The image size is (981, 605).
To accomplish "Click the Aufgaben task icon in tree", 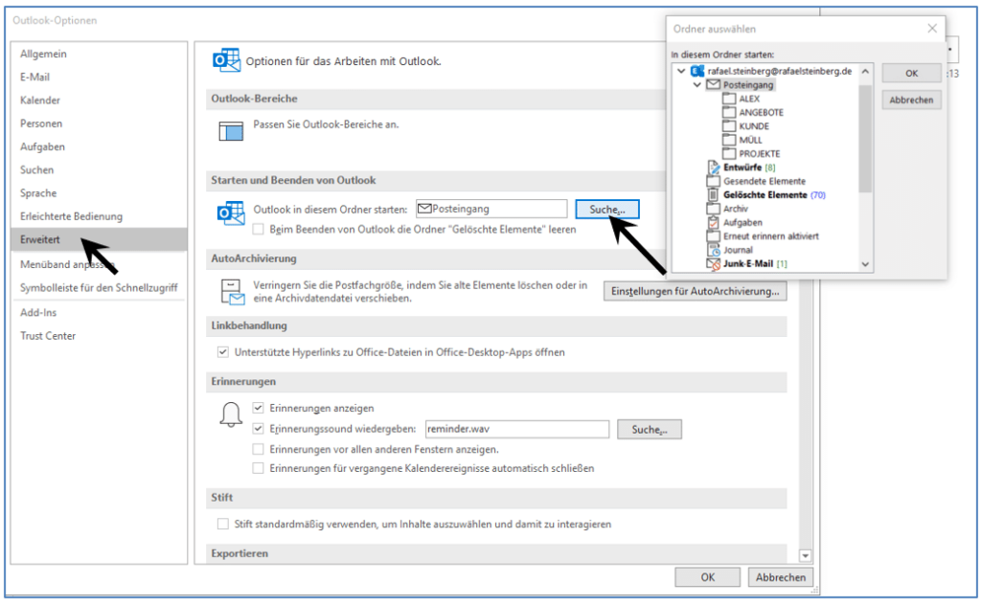I will point(713,222).
